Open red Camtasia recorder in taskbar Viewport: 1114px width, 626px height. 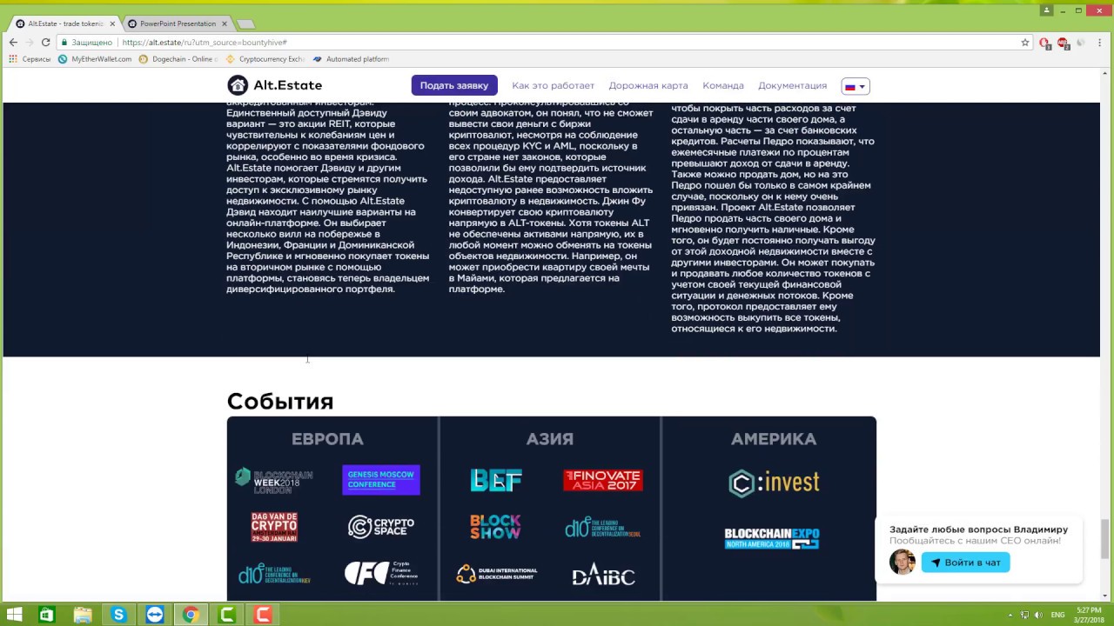262,615
